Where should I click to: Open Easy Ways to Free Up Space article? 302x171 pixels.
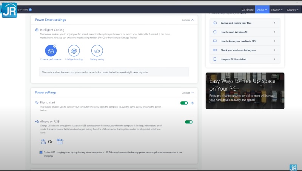click(245, 91)
